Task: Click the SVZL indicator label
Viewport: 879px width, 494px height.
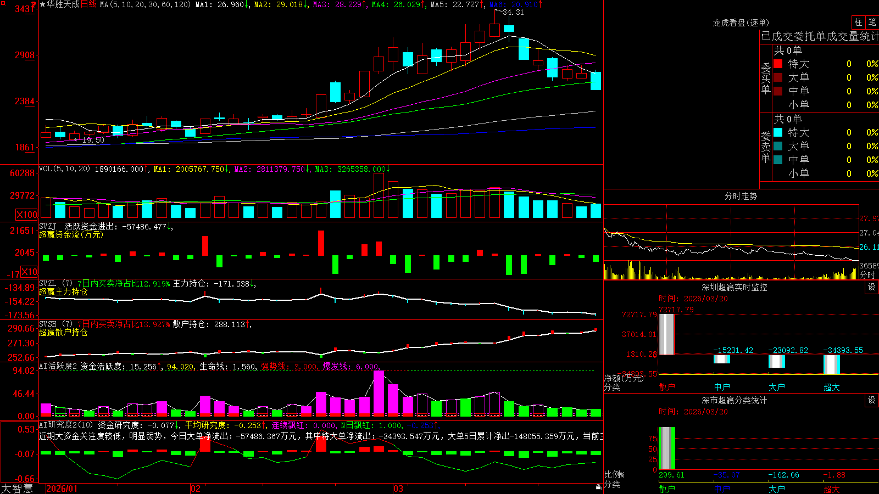Action: coord(48,284)
